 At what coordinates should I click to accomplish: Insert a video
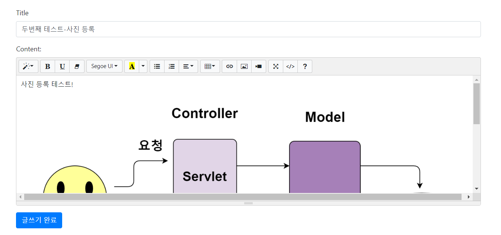(x=259, y=67)
